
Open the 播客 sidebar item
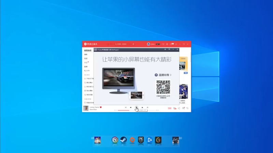(x=86, y=54)
